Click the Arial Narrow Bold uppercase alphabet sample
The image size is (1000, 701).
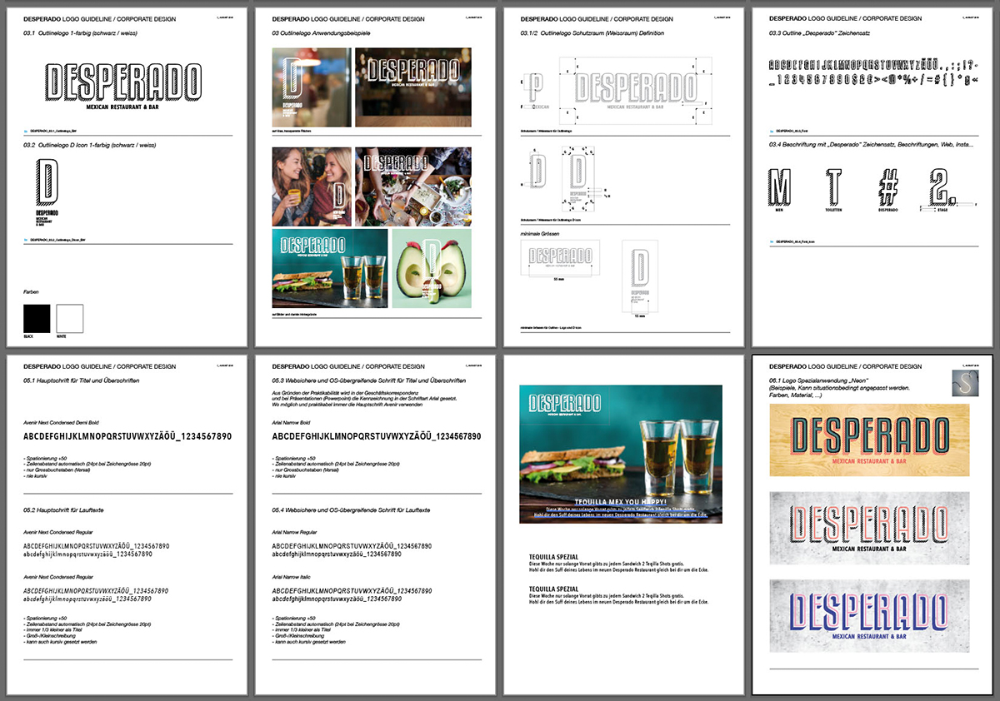point(377,437)
